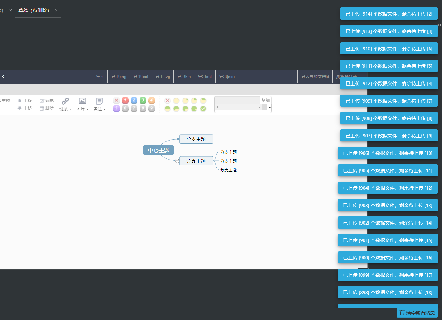This screenshot has height=320, width=442.
Task: Expand the 图片 dropdown arrow
Action: [x=88, y=109]
